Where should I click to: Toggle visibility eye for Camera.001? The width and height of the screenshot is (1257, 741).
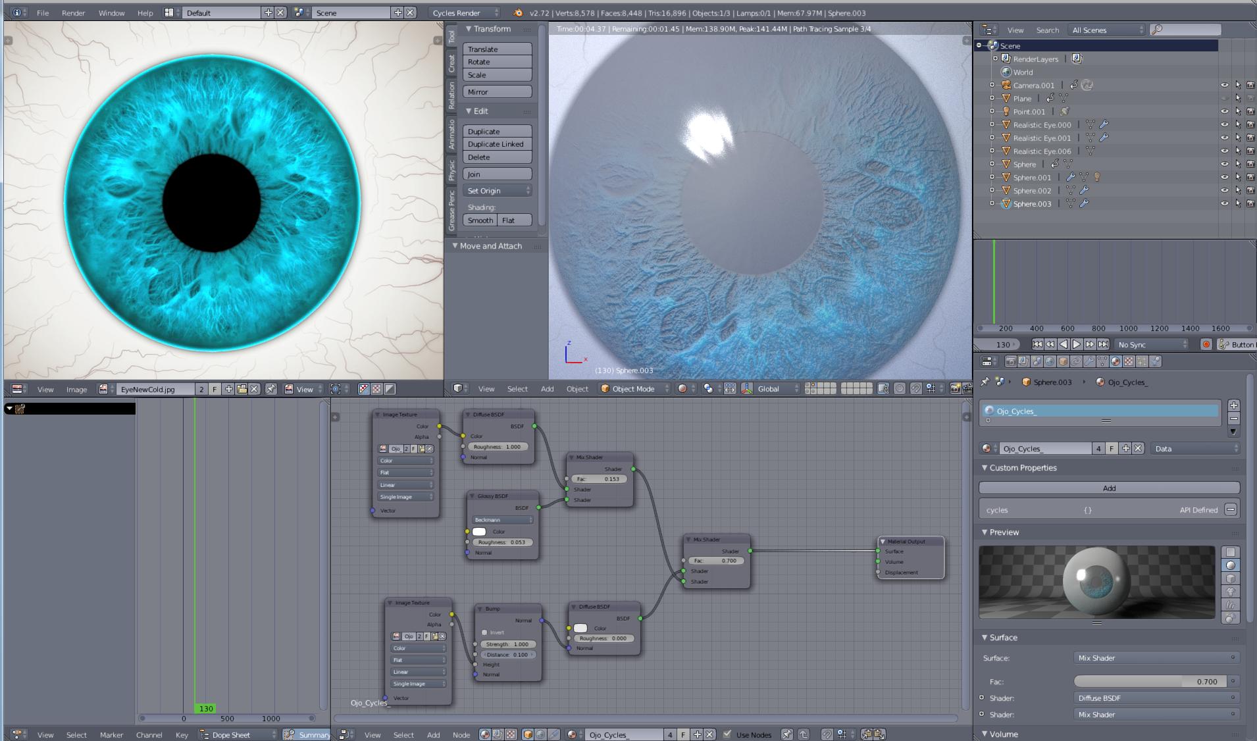(x=1225, y=85)
